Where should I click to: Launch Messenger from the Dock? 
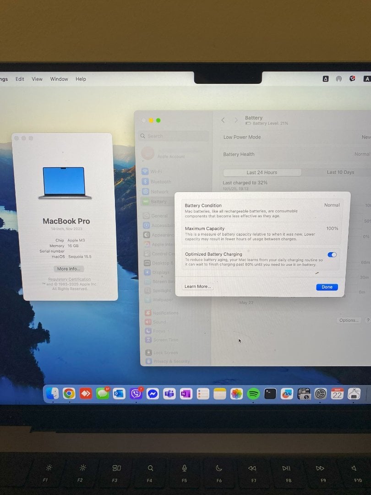coord(153,394)
